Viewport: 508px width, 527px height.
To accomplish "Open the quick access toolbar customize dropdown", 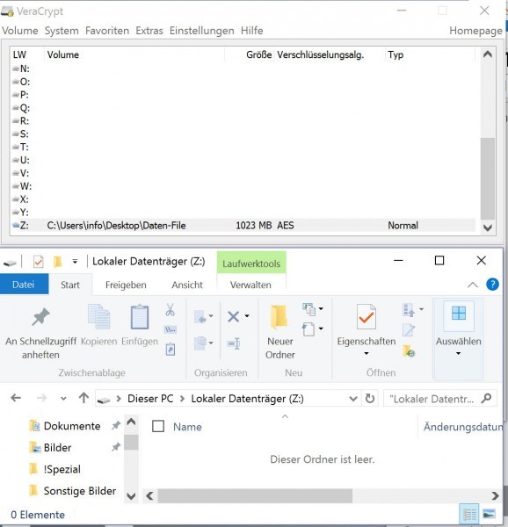I will [x=75, y=262].
